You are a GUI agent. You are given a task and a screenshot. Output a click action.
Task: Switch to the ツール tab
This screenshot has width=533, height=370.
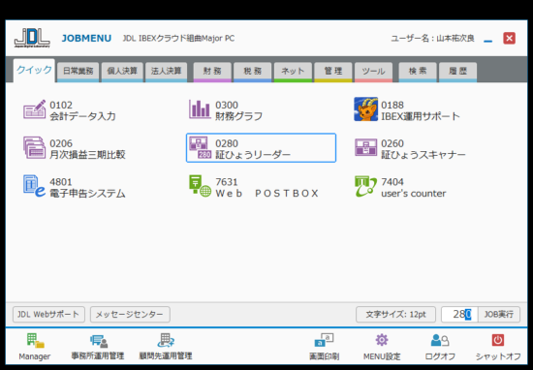[x=373, y=72]
